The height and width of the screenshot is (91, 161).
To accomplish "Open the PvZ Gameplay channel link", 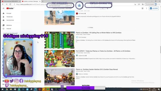I will 82,37.
